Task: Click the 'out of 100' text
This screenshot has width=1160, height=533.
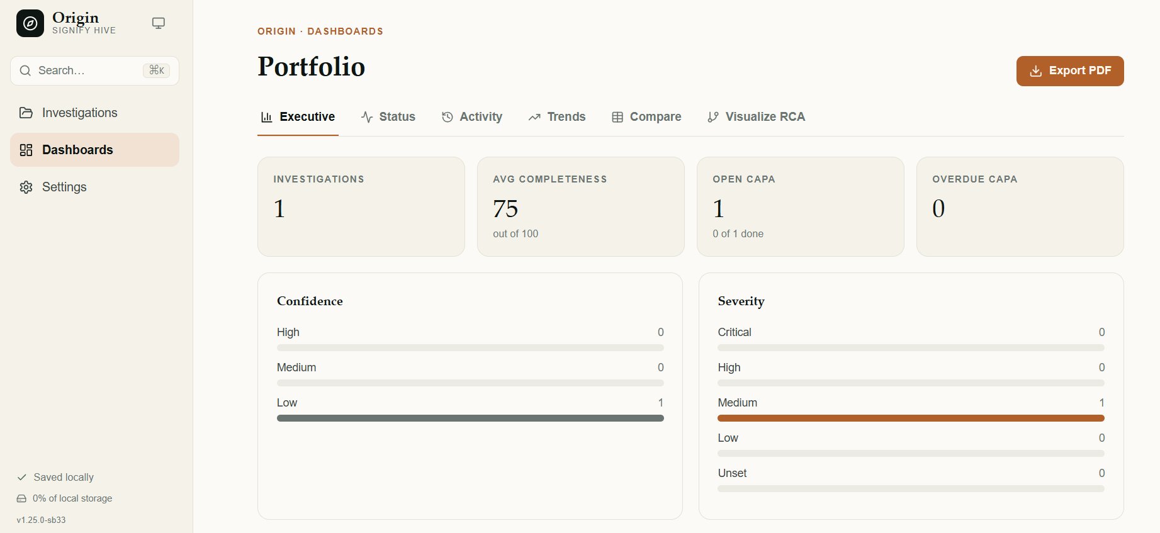Action: click(515, 233)
